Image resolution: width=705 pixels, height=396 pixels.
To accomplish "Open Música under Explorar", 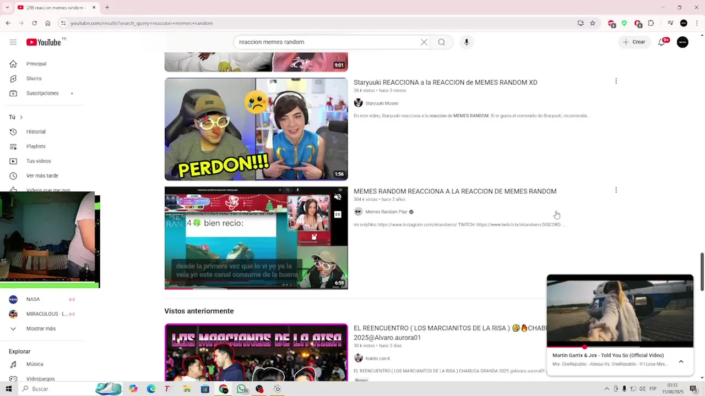I will pos(35,365).
